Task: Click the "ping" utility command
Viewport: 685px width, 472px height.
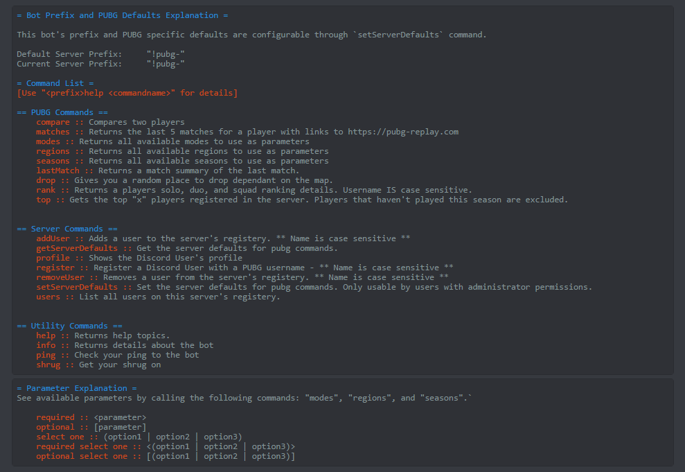Action: pyautogui.click(x=46, y=355)
